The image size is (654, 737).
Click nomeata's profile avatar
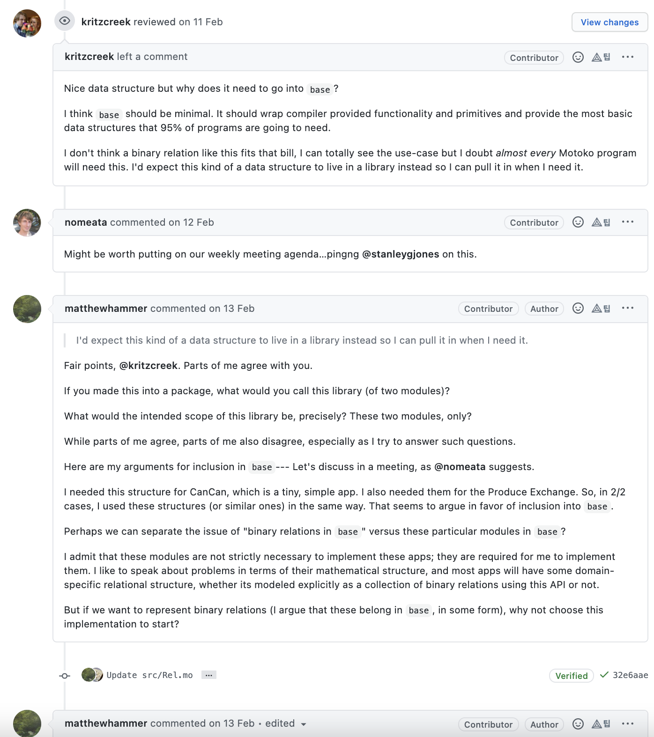(x=27, y=223)
